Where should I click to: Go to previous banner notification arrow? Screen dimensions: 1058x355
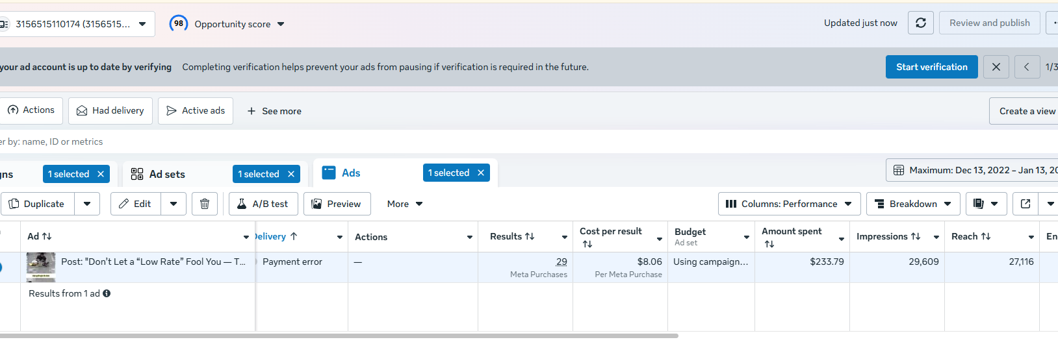(1027, 67)
